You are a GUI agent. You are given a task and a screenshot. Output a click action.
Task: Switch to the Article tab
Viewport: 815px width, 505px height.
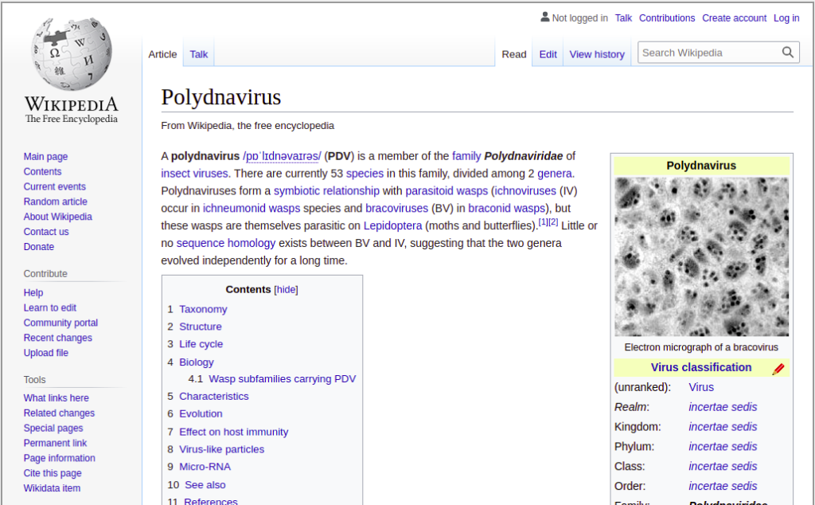point(162,54)
